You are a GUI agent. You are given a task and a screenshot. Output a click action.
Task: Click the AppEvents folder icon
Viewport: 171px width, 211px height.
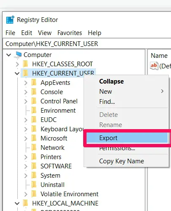pos(34,82)
